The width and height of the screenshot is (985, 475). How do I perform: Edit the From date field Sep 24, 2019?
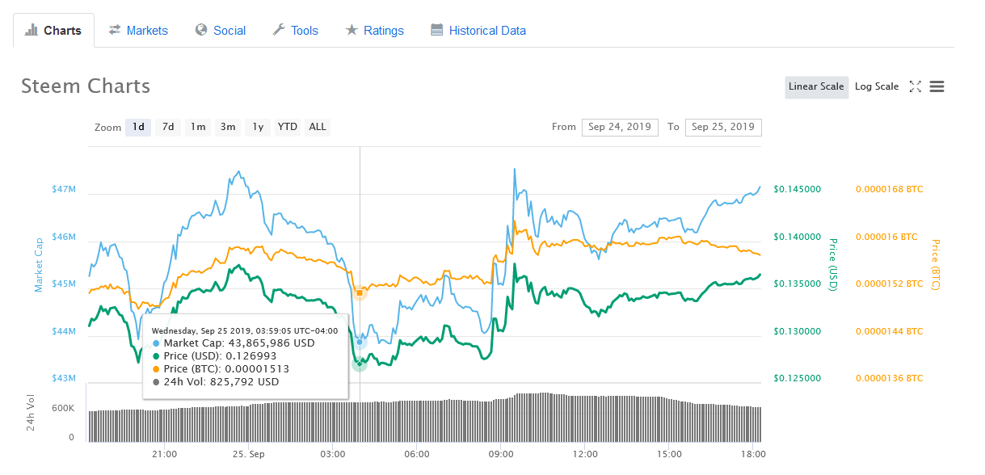[620, 127]
